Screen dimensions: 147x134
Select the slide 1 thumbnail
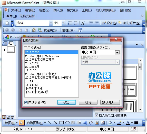11,50
